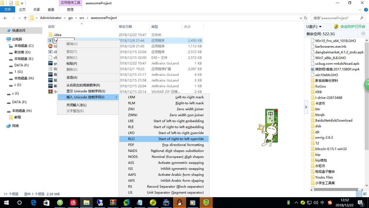The height and width of the screenshot is (208, 369).
Task: Choose 粘贴(P) from context menu
Action: click(72, 63)
